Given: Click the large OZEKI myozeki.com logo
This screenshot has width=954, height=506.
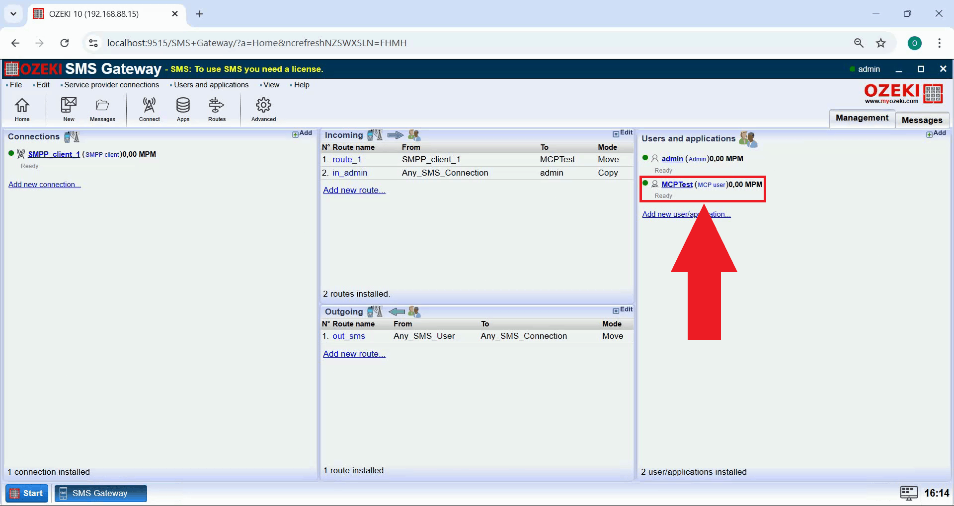Looking at the screenshot, I should click(x=903, y=93).
